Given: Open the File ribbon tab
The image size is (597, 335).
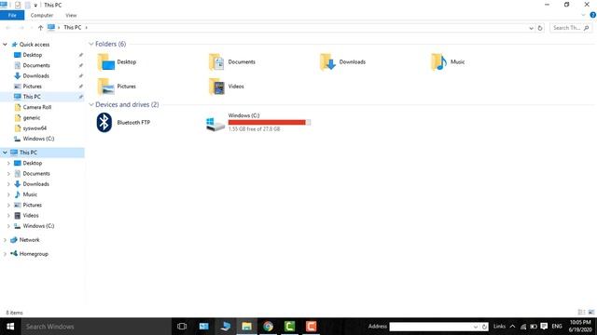Looking at the screenshot, I should [12, 15].
